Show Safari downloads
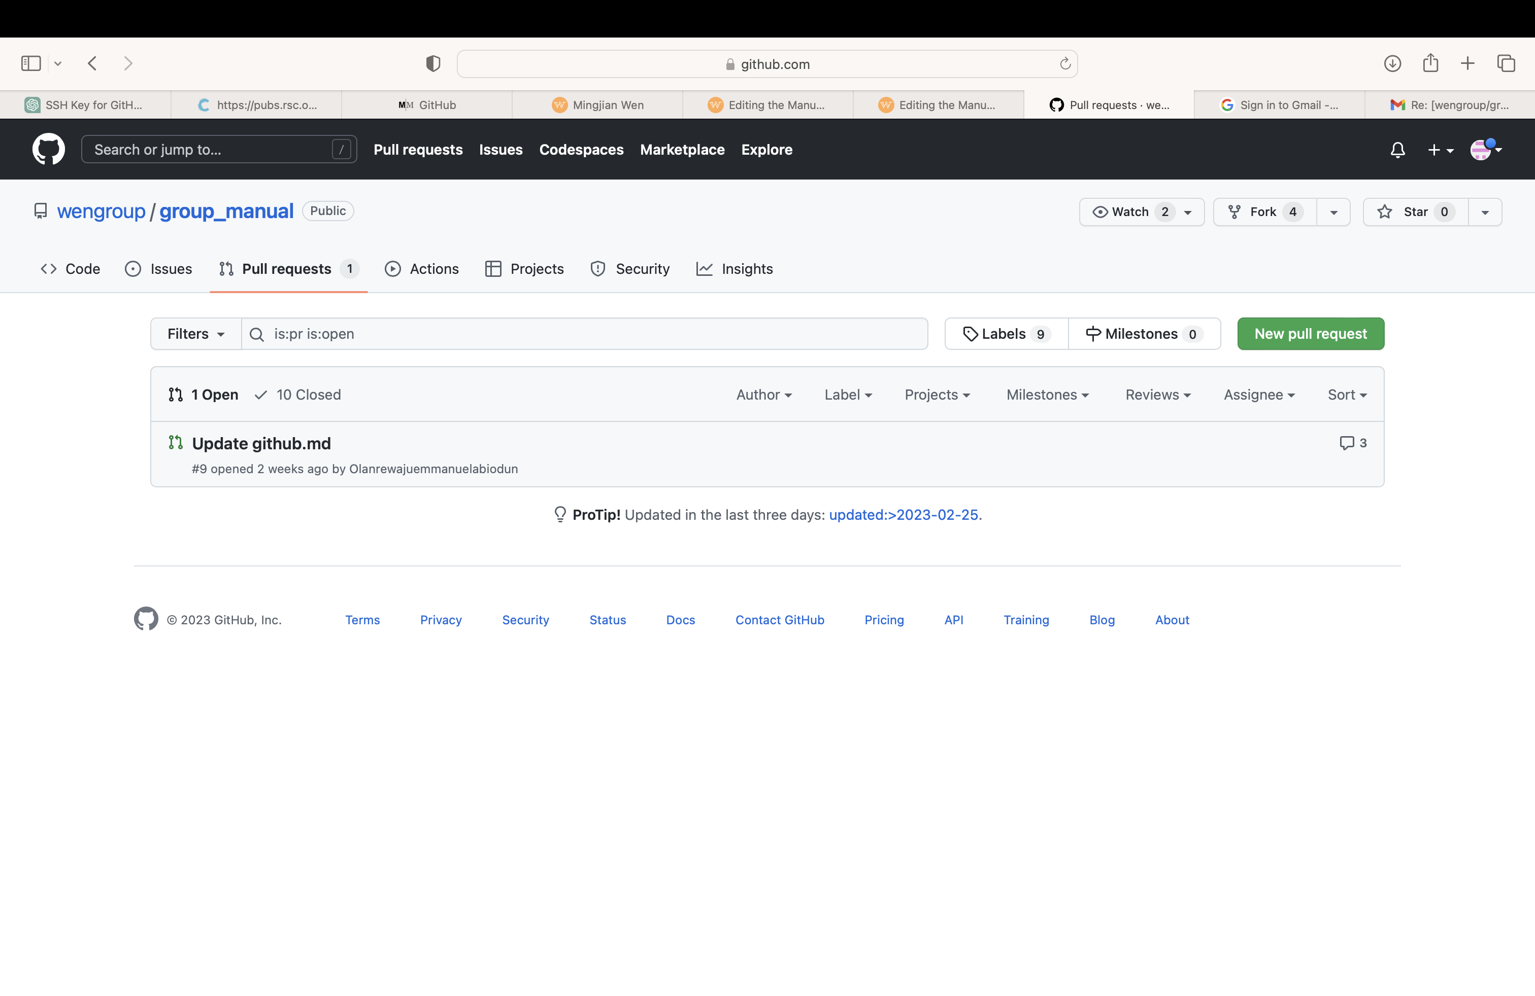The height and width of the screenshot is (996, 1535). [x=1392, y=63]
